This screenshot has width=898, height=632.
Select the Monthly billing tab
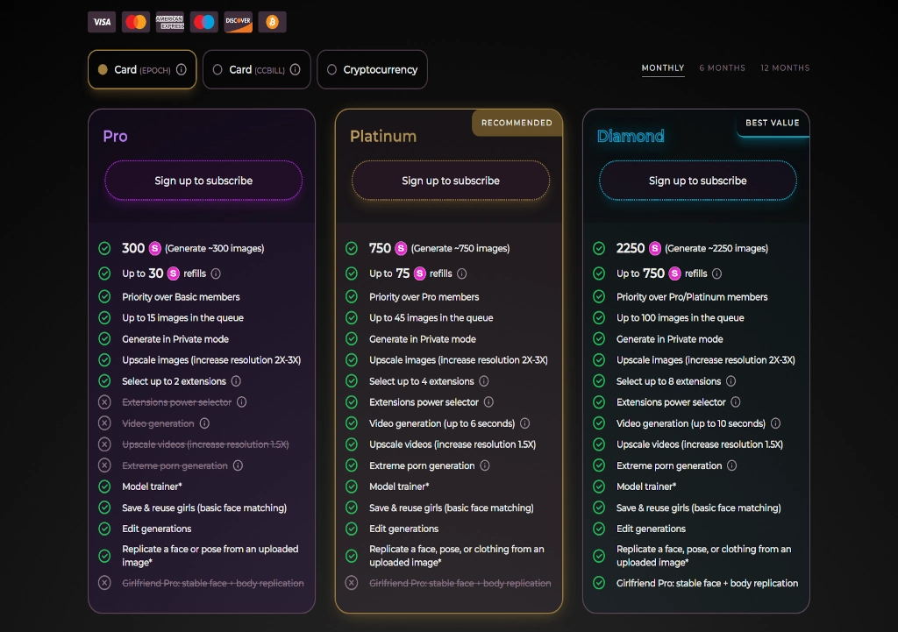663,67
